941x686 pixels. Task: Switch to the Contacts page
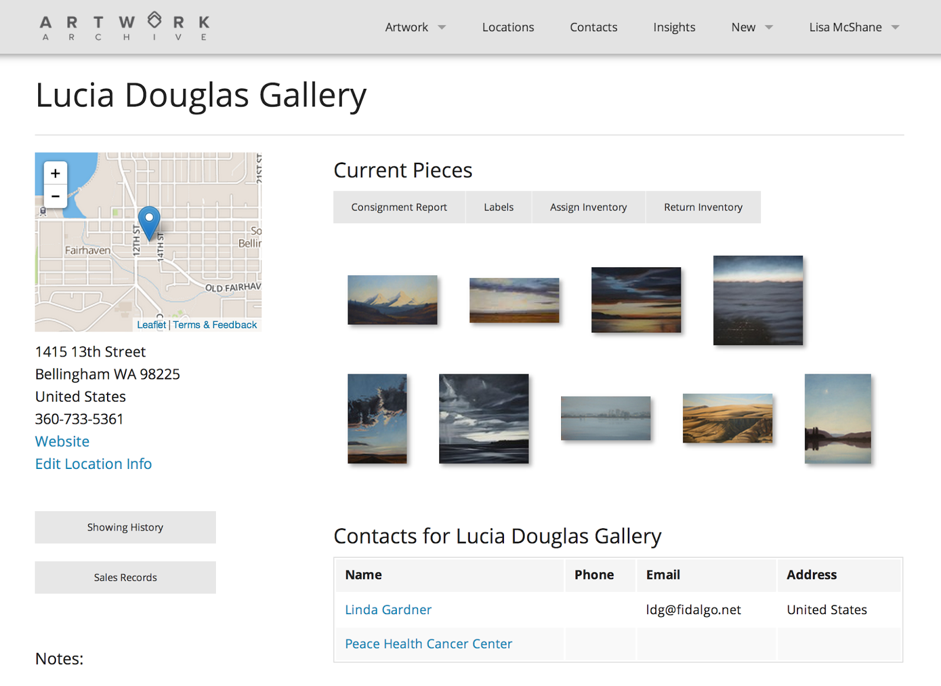[x=593, y=27]
